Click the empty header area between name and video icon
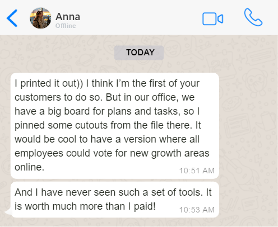The width and height of the screenshot is (278, 227). (141, 18)
